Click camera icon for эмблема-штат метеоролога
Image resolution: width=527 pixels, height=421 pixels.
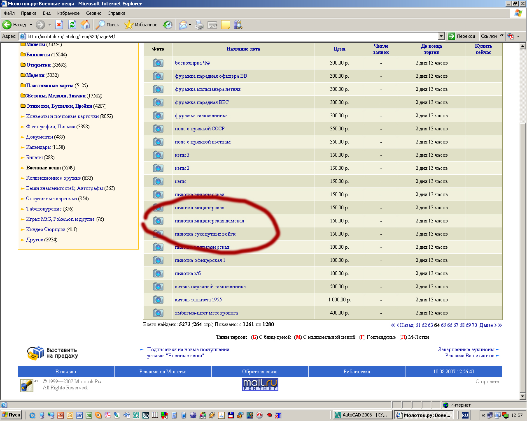click(x=158, y=313)
